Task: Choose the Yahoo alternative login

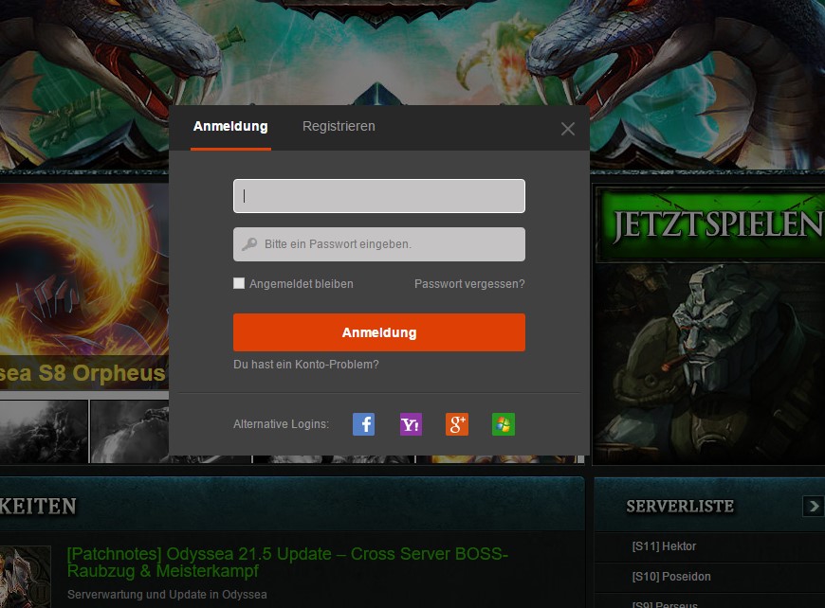Action: point(411,424)
